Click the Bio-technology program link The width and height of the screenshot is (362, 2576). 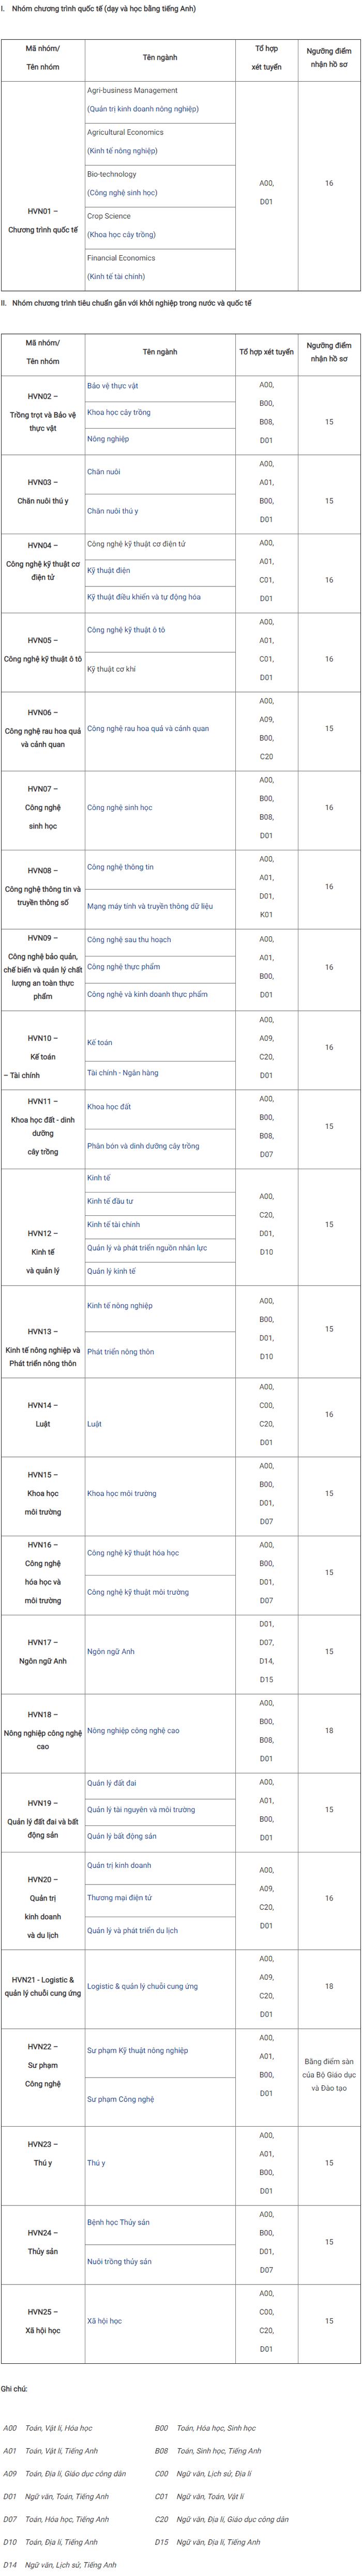point(112,174)
